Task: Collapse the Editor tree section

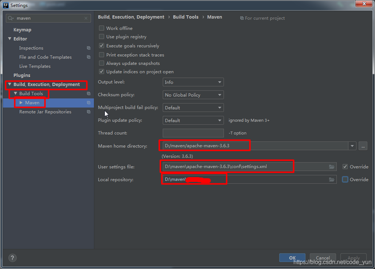Action: click(9, 39)
